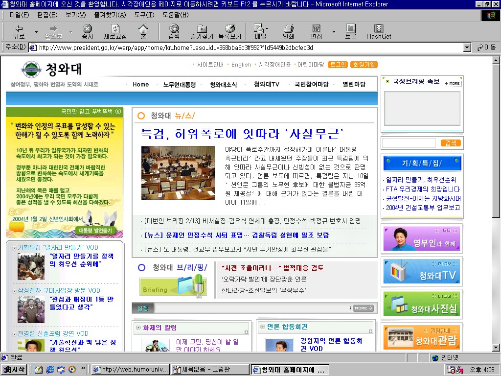This screenshot has width=501, height=376.
Task: Open the headline 특검, 허위폭로에 잇따라 article
Action: coord(242,134)
